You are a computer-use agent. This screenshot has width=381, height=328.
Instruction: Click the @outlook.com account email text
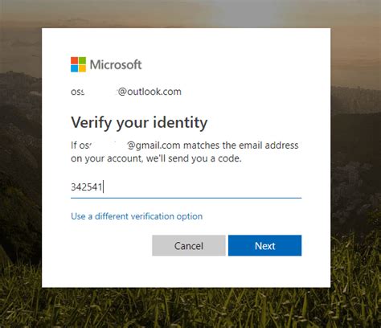(126, 92)
